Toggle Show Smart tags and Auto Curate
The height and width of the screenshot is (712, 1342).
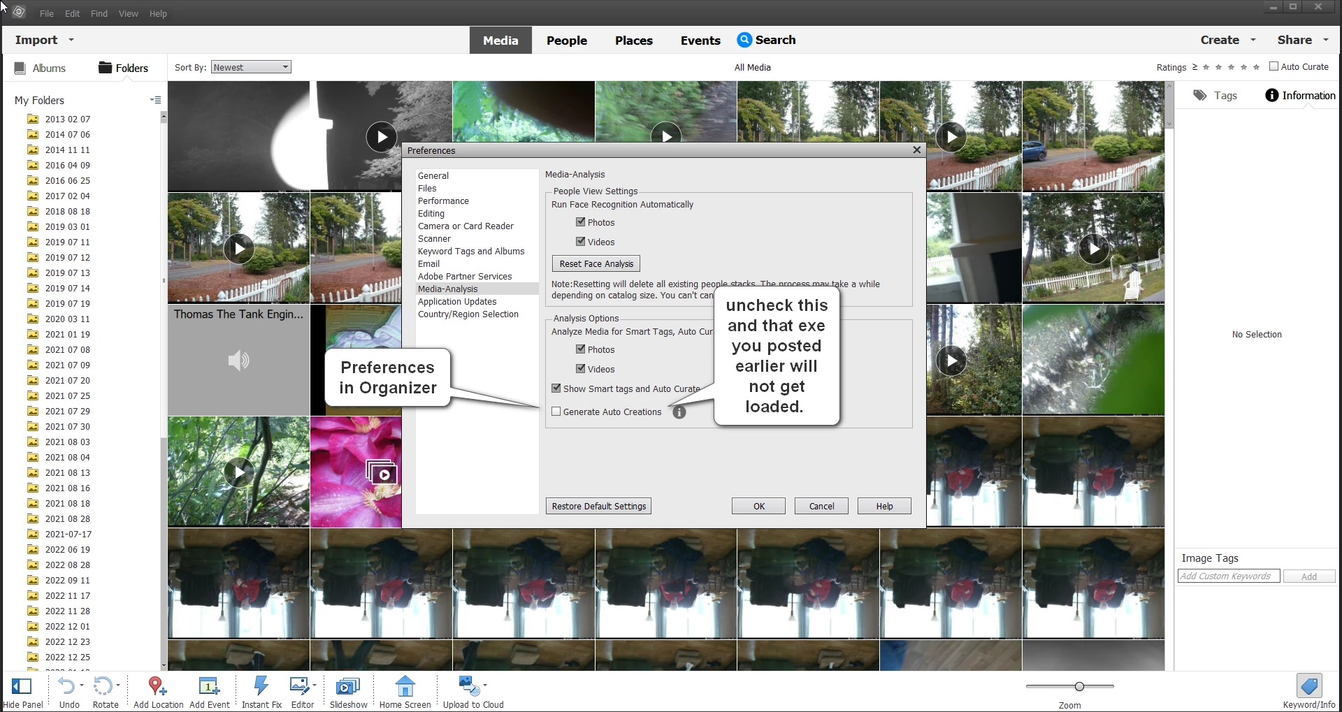click(556, 388)
